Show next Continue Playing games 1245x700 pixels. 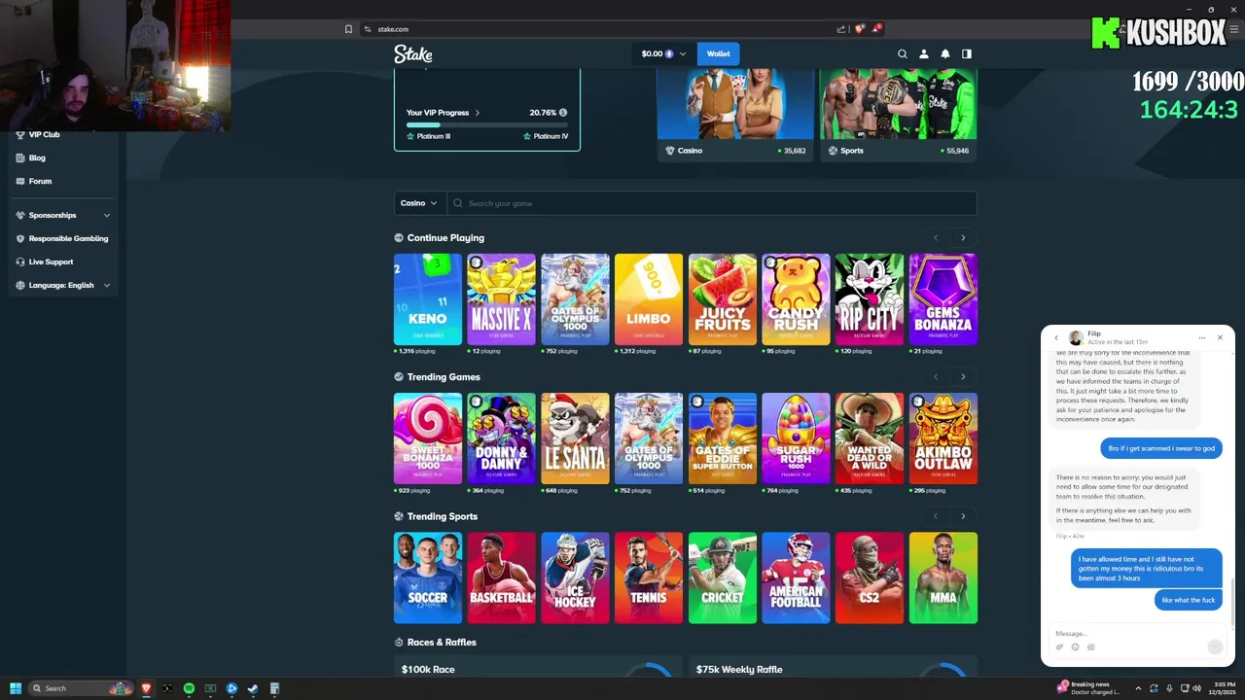(963, 238)
